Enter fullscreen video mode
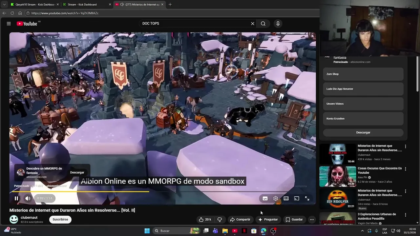The width and height of the screenshot is (420, 236). 307,198
